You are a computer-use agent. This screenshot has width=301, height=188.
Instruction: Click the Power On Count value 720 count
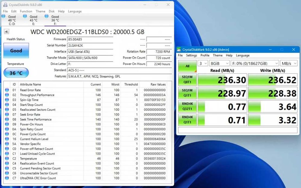pos(159,58)
